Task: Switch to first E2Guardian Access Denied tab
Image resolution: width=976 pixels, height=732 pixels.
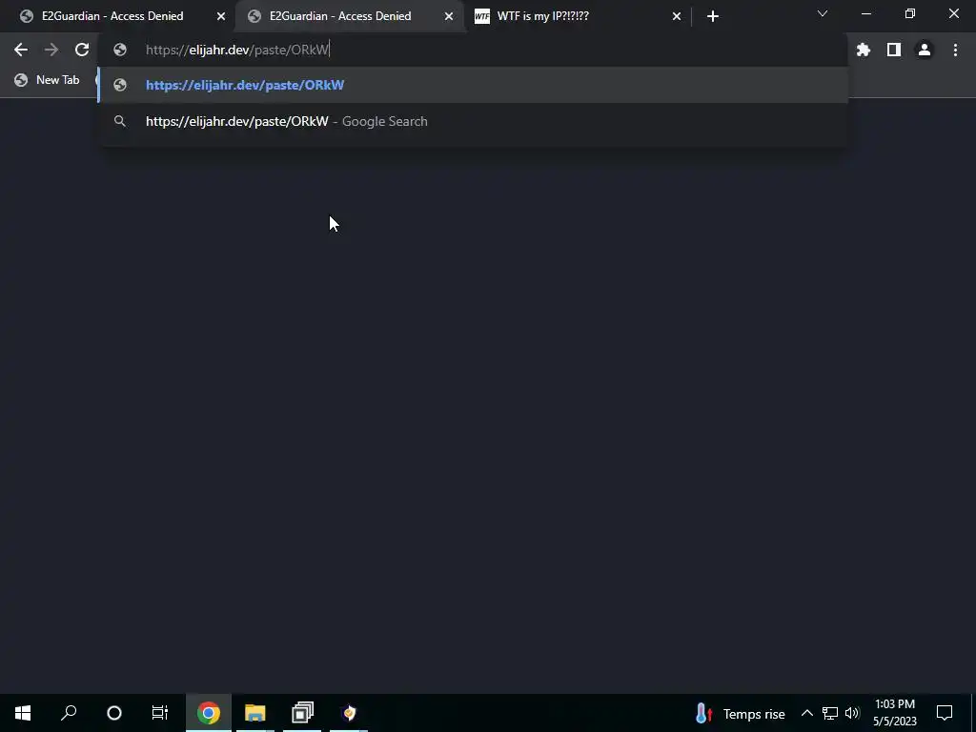Action: click(112, 16)
